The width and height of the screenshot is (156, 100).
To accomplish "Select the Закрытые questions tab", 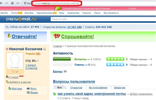I will click(120, 88).
